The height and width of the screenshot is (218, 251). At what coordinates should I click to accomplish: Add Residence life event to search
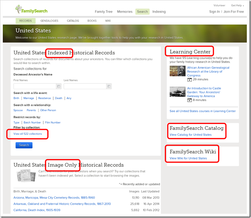coord(44,98)
